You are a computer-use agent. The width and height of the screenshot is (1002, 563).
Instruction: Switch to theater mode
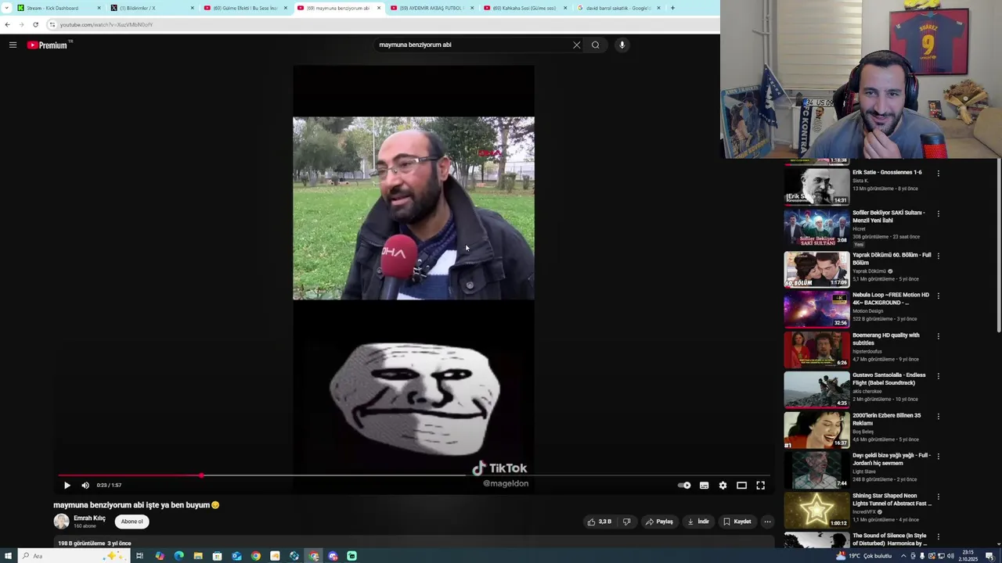(741, 485)
